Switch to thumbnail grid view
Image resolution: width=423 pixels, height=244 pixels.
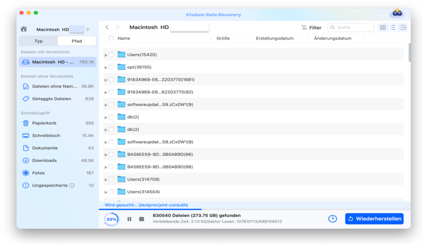[x=383, y=27]
